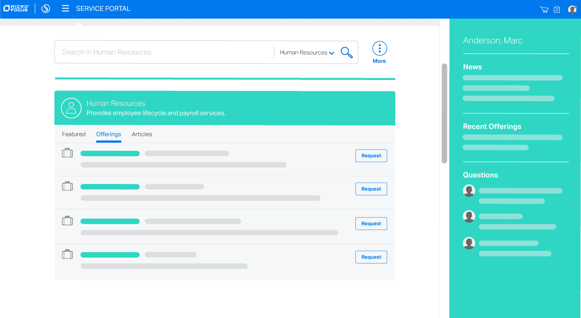The image size is (581, 318).
Task: Open the shopping cart in the top bar
Action: pos(544,9)
